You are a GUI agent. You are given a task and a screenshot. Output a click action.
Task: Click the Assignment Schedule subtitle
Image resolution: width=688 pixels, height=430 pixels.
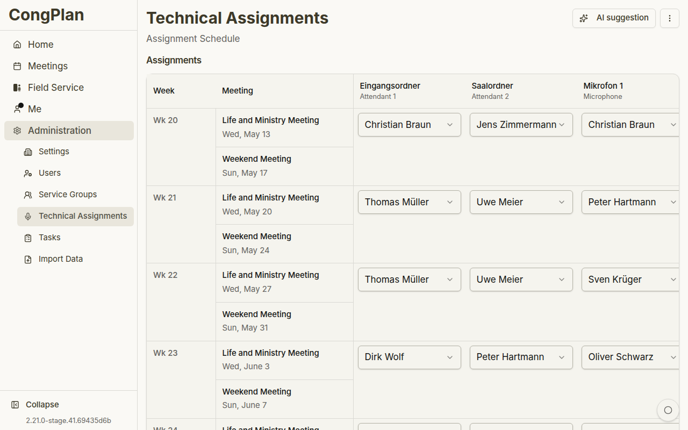(193, 39)
